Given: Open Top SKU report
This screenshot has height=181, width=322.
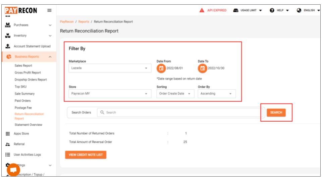Looking at the screenshot, I should 20,86.
